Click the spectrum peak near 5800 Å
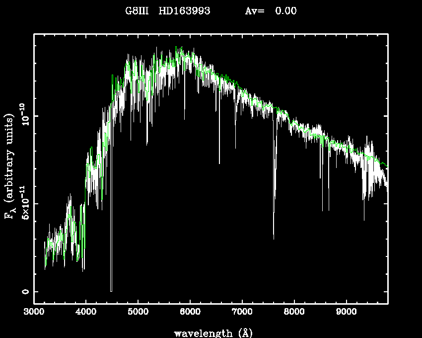 pos(182,48)
